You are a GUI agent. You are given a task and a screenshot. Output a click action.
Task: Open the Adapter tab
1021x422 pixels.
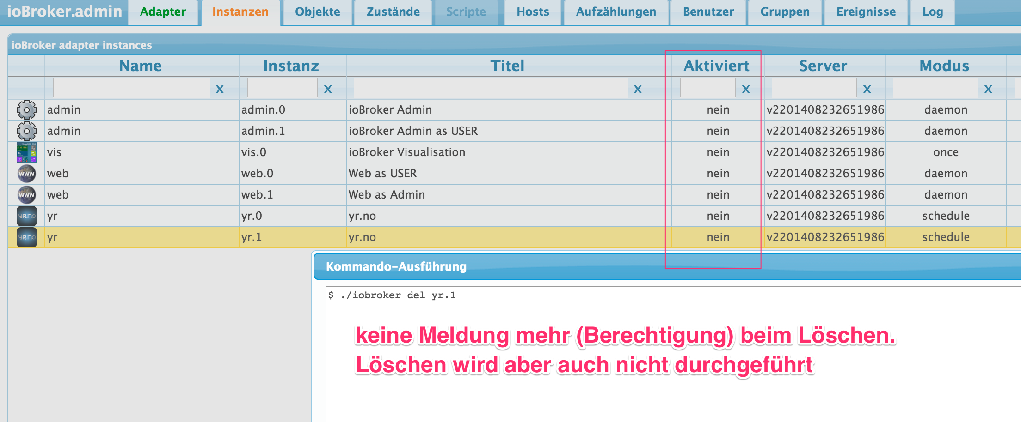point(163,12)
